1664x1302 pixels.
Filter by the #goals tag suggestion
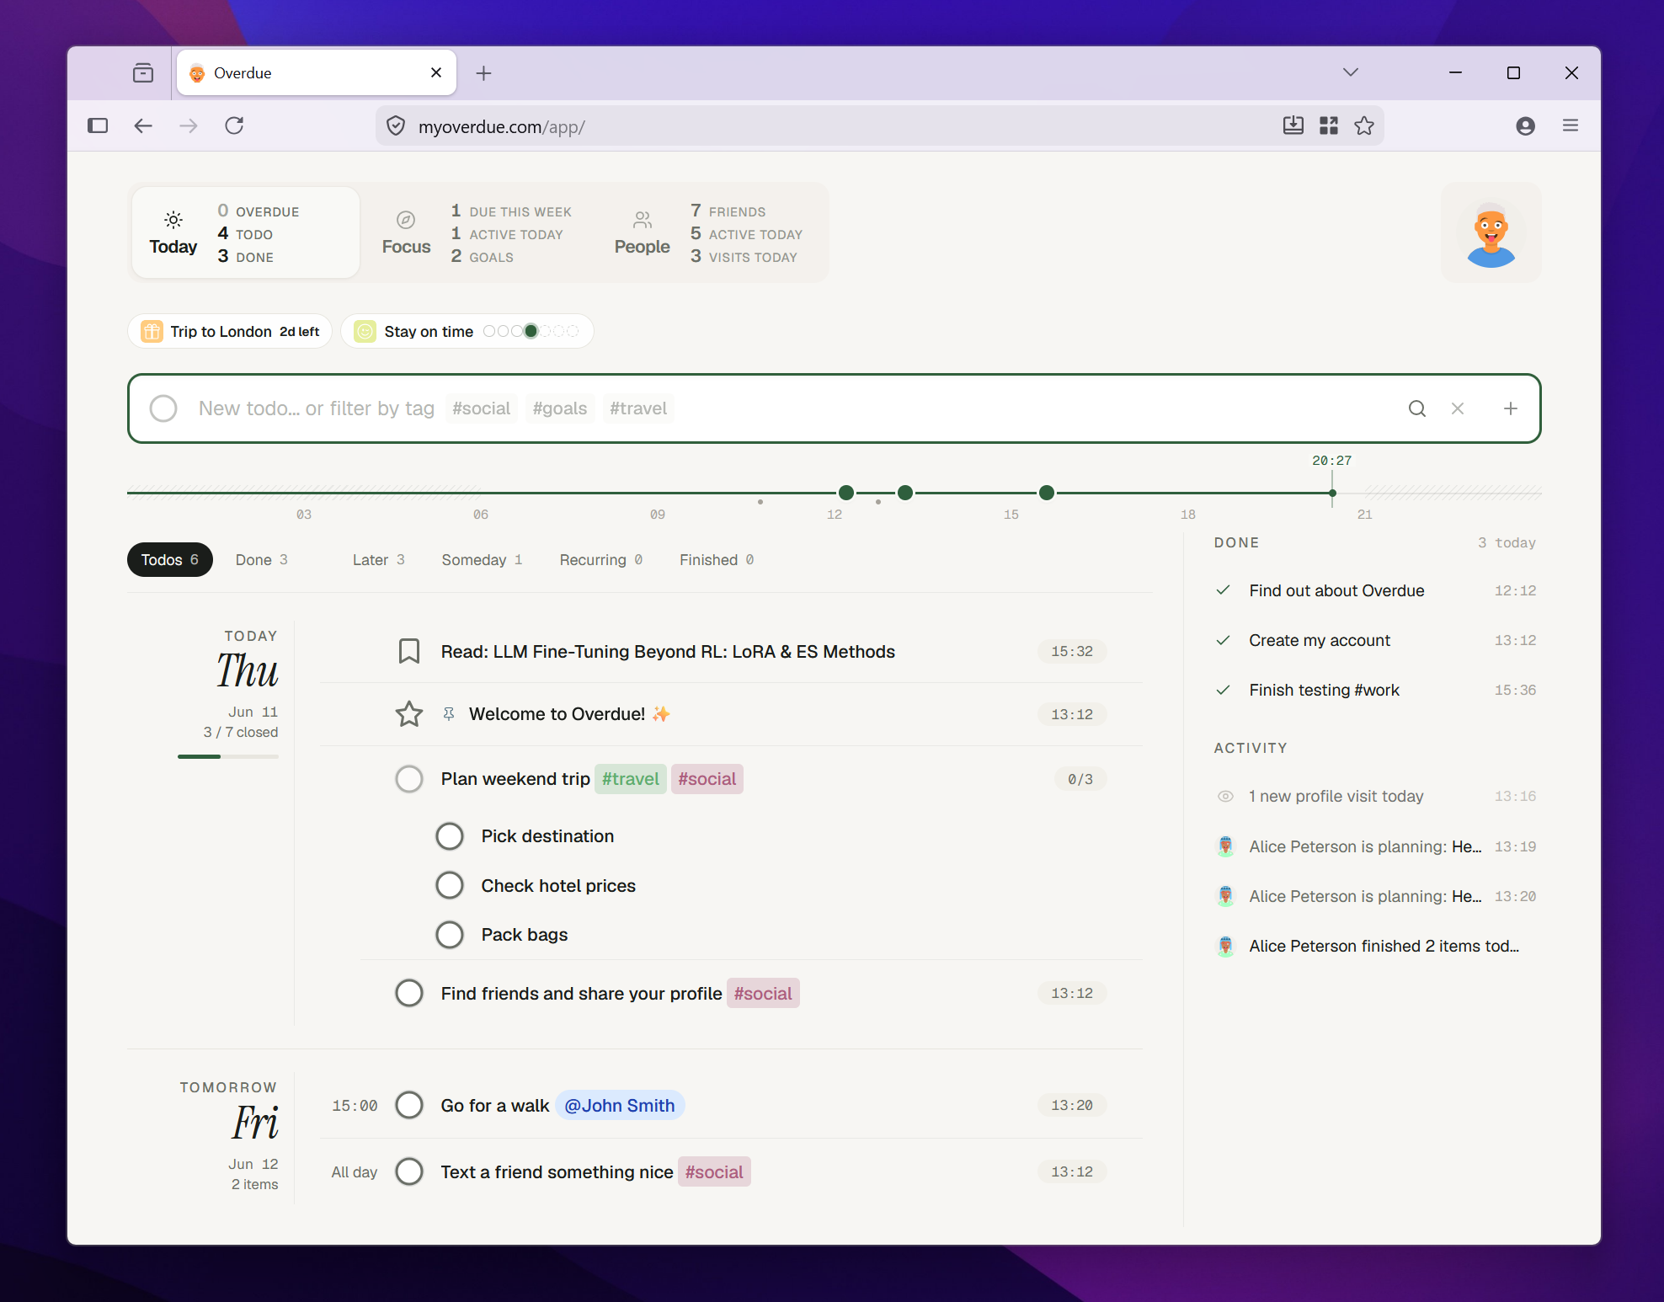pos(560,408)
